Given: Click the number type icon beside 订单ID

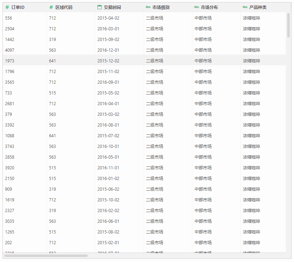Looking at the screenshot, I should [7, 7].
